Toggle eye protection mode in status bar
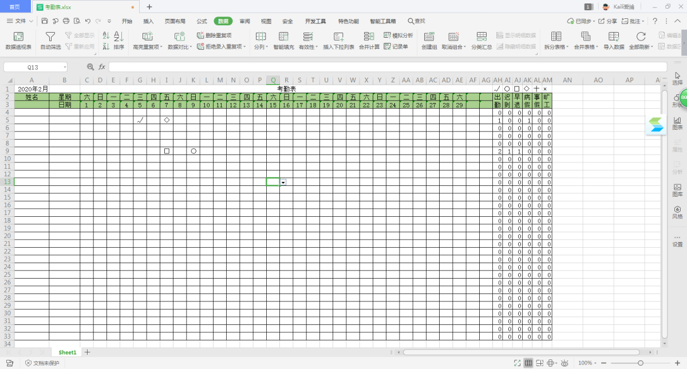Image resolution: width=687 pixels, height=369 pixels. [x=564, y=363]
